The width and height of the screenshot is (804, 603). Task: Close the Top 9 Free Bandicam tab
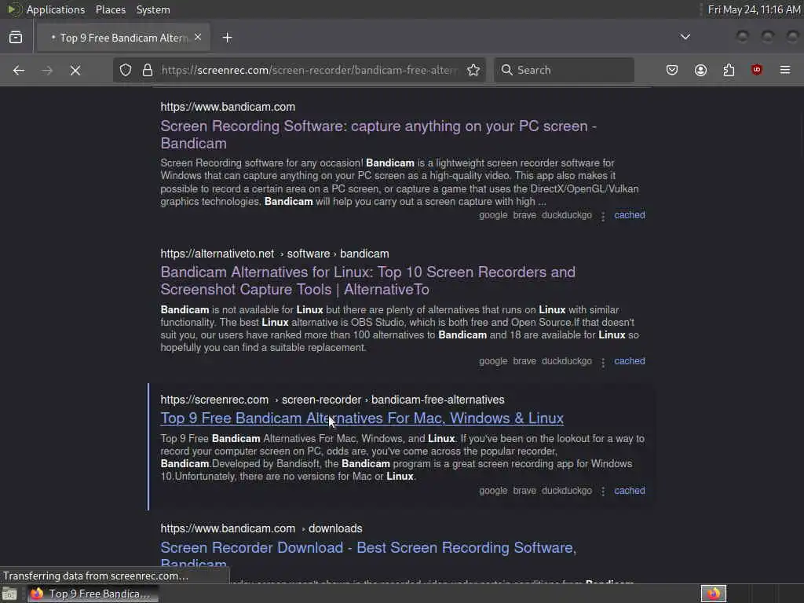click(198, 38)
